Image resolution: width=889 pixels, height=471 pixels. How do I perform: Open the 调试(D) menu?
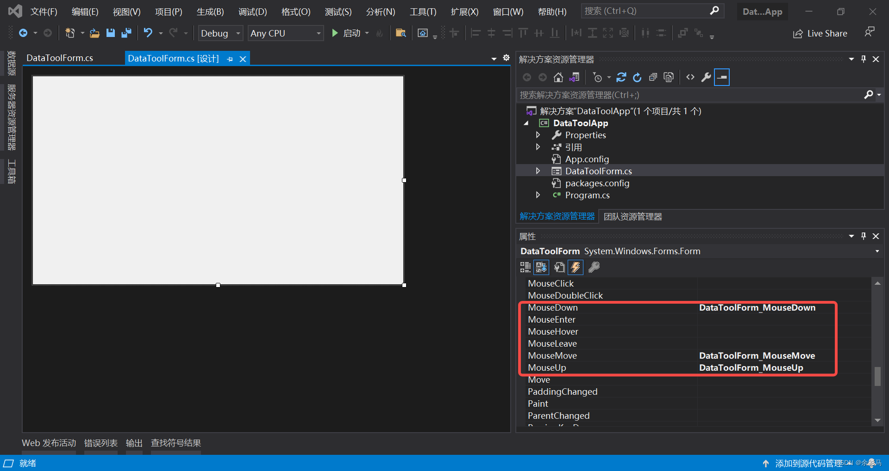click(x=252, y=12)
